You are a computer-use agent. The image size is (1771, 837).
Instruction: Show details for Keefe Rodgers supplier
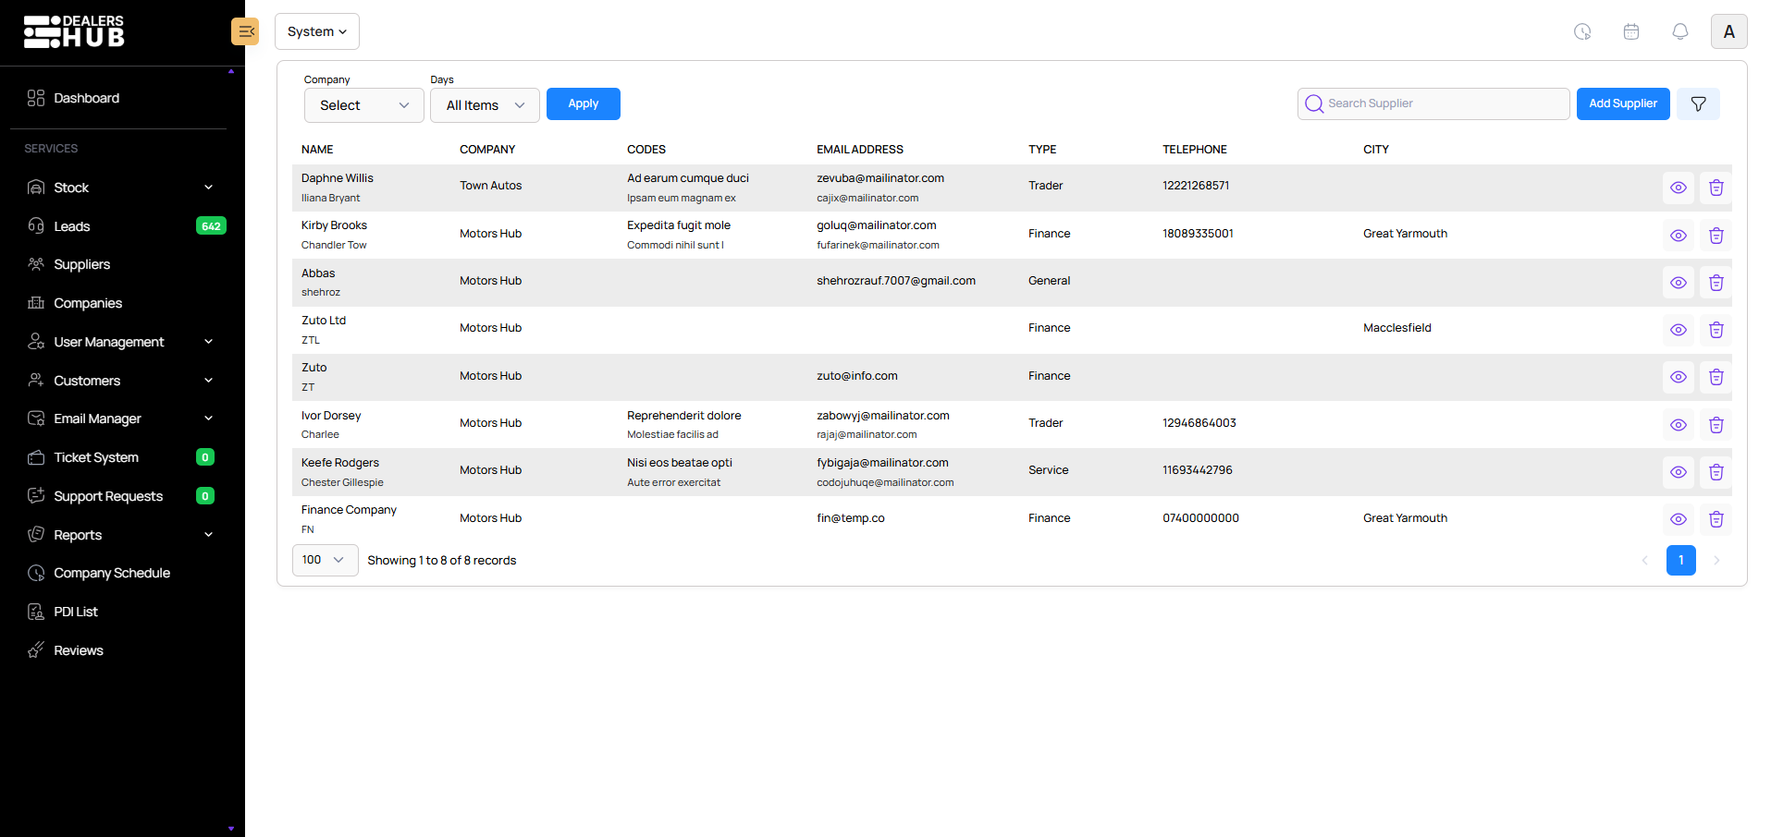click(x=1678, y=472)
